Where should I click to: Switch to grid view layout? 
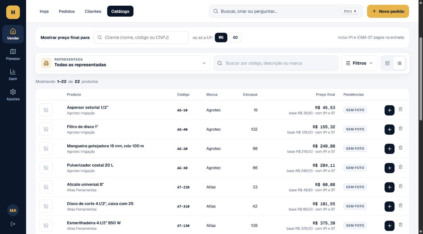click(387, 63)
